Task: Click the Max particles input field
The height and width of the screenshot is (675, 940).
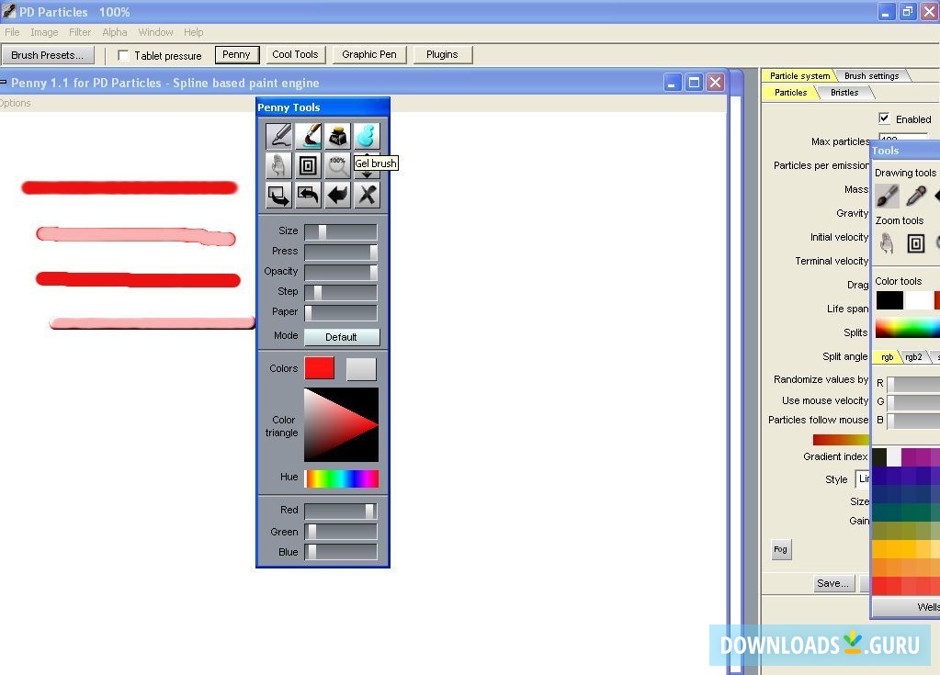Action: pos(902,139)
